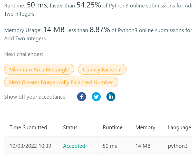Share acceptance on Twitter
This screenshot has height=156, width=193.
pyautogui.click(x=96, y=97)
